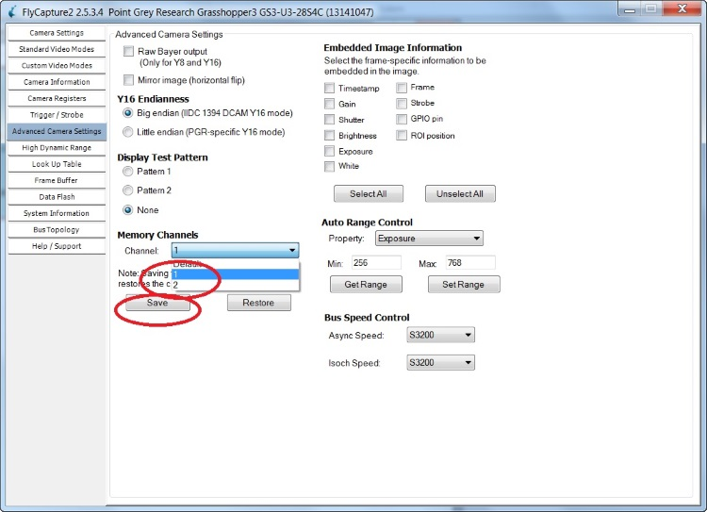The image size is (707, 512).
Task: Click the FlyCapture2 title bar icon
Action: click(13, 11)
